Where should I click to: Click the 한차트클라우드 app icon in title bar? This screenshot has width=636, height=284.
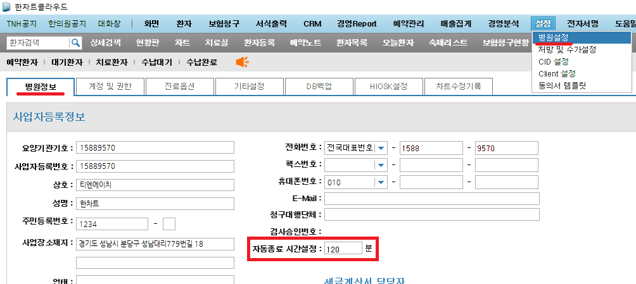(x=6, y=7)
